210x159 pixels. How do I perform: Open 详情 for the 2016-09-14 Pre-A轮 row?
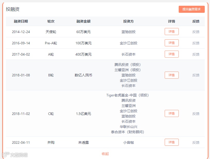coord(172,43)
